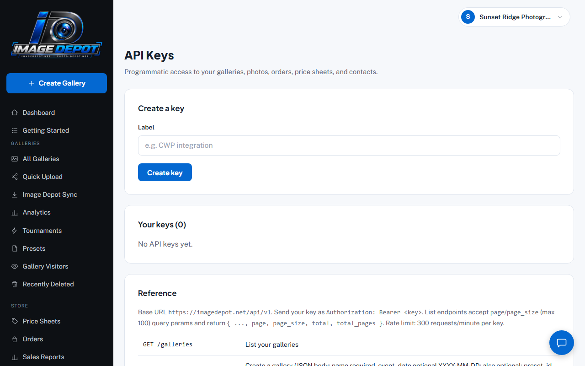Open Orders in the Store section
This screenshot has height=366, width=585.
click(57, 339)
